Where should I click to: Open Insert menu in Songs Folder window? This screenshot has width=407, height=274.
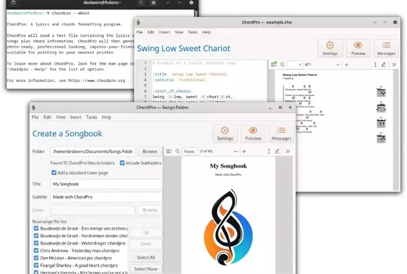click(x=75, y=117)
